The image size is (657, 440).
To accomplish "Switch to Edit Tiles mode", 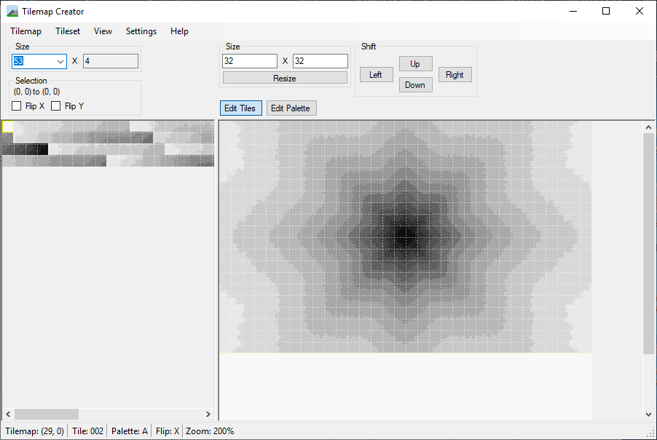I will click(x=240, y=108).
